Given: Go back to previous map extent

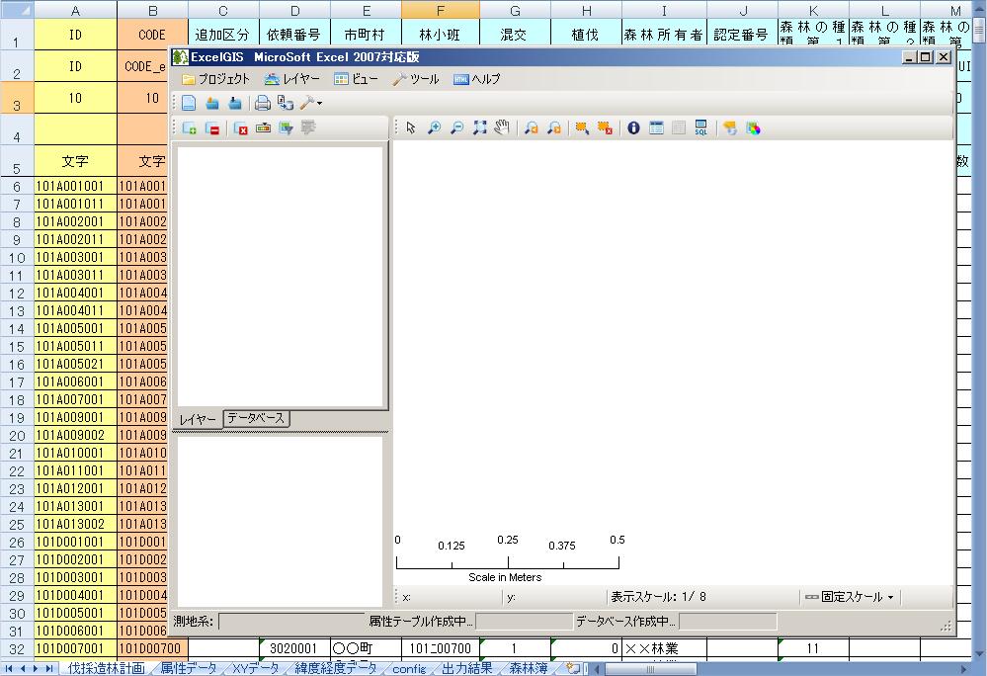Looking at the screenshot, I should (530, 127).
